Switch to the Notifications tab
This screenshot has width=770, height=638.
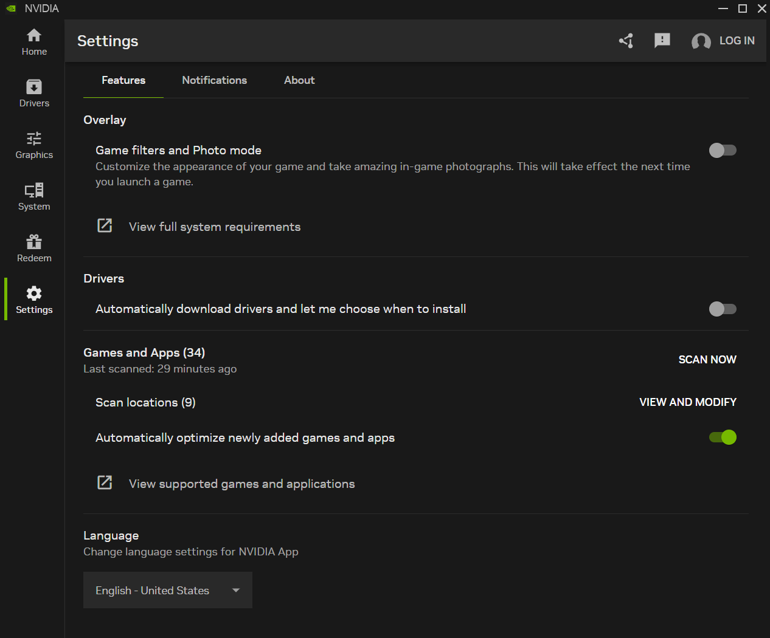point(214,80)
